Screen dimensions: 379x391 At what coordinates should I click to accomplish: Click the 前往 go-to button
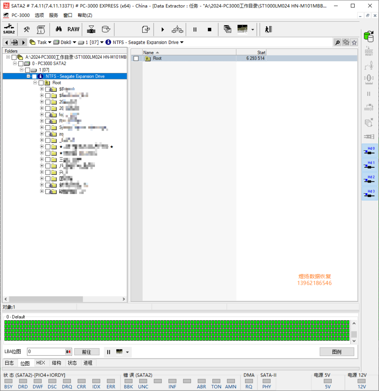point(87,352)
